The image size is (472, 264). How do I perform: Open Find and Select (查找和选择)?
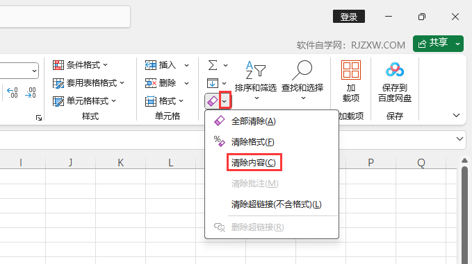[x=302, y=80]
